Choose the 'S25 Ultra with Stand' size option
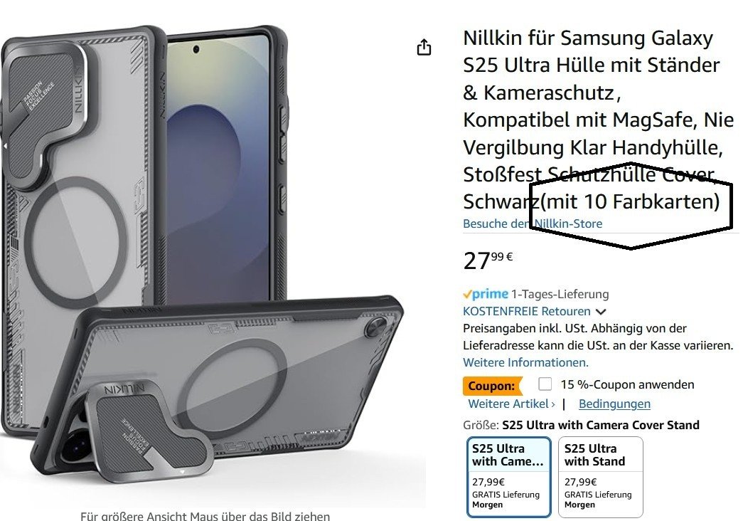 coord(601,477)
